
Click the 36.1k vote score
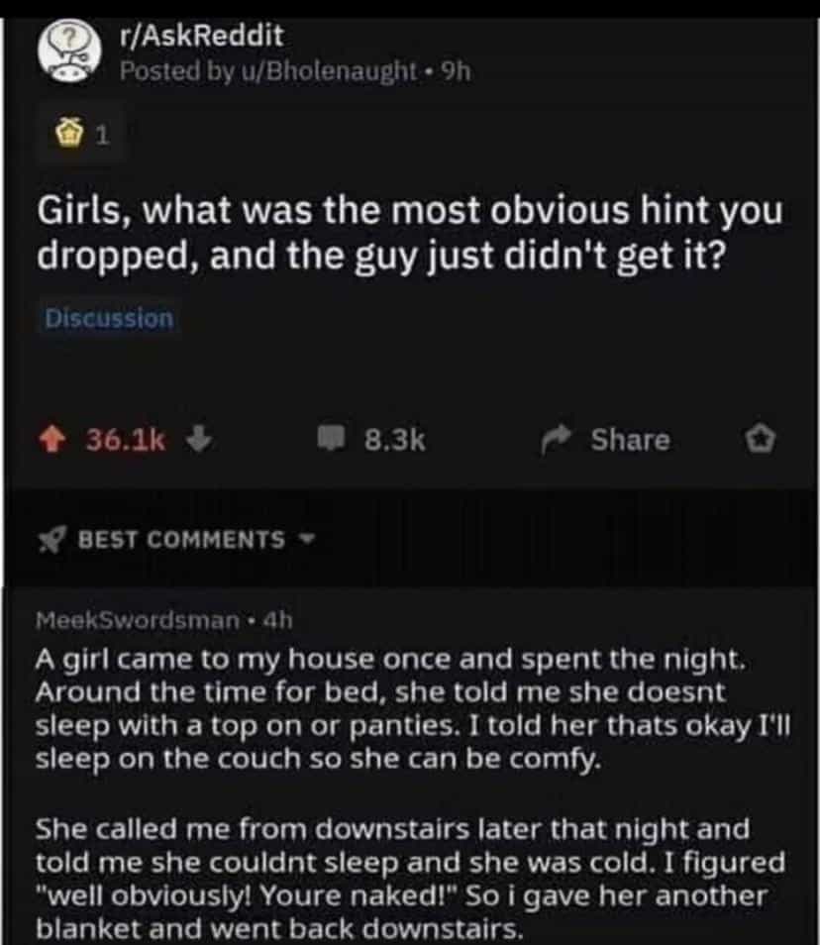pos(126,440)
